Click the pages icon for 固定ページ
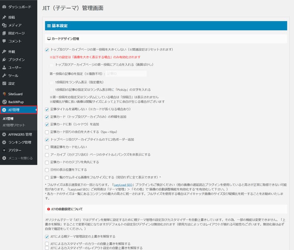294x250 pixels. coord(4,33)
